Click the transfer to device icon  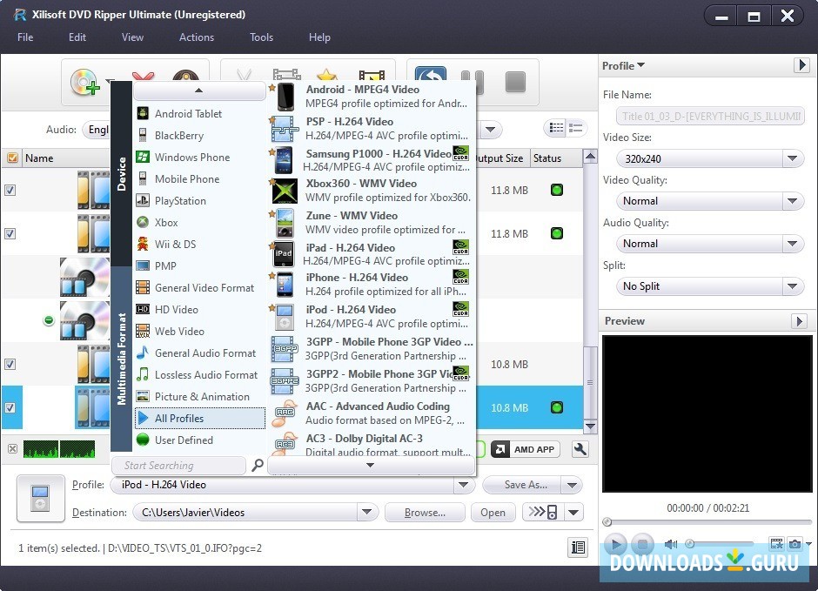pos(543,513)
